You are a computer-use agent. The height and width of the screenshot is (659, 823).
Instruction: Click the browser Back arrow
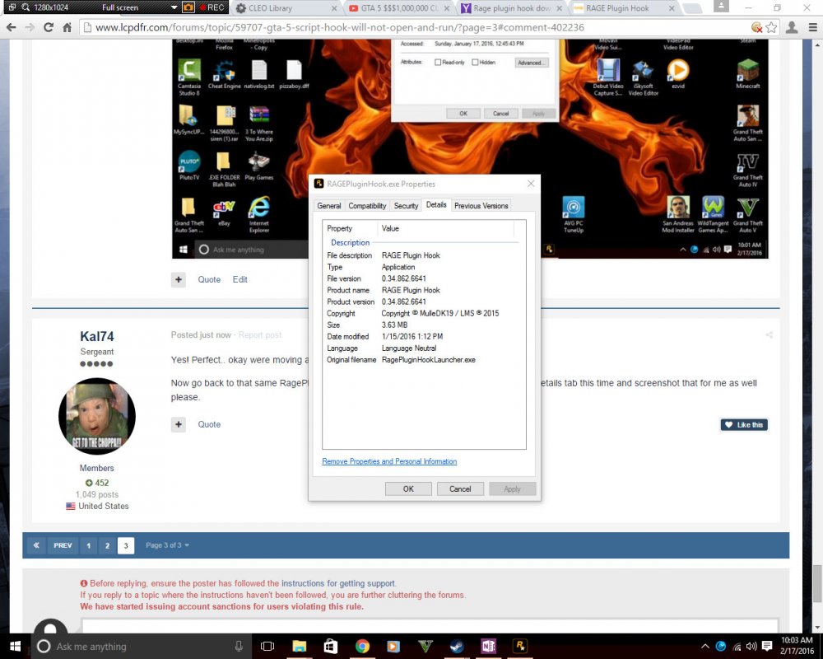11,27
